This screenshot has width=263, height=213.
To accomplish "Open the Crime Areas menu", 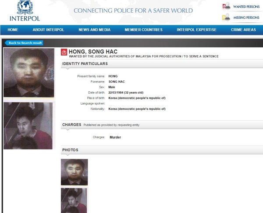I will tap(243, 30).
